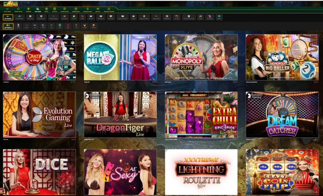323x196 pixels.
Task: Choose the XocDia theme filter
Action: 177,18
